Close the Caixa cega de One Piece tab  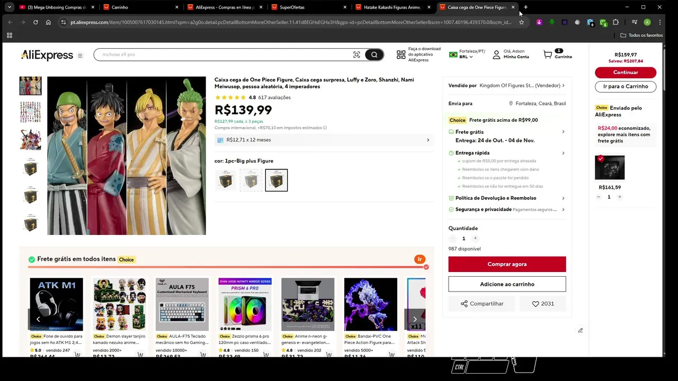(513, 7)
